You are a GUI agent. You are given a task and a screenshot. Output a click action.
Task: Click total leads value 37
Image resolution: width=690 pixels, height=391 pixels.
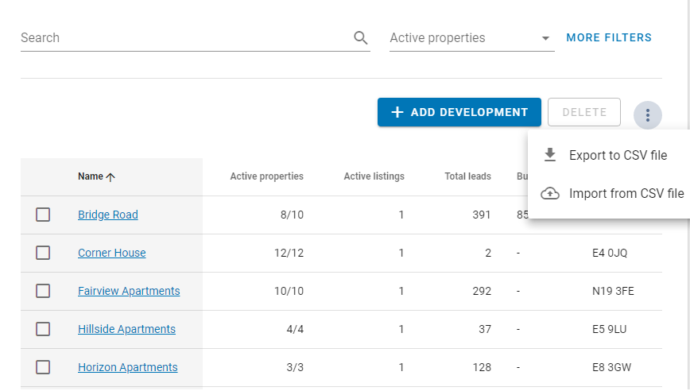tap(485, 329)
